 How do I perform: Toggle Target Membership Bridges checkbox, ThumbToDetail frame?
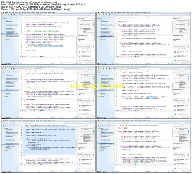[x=174, y=41]
